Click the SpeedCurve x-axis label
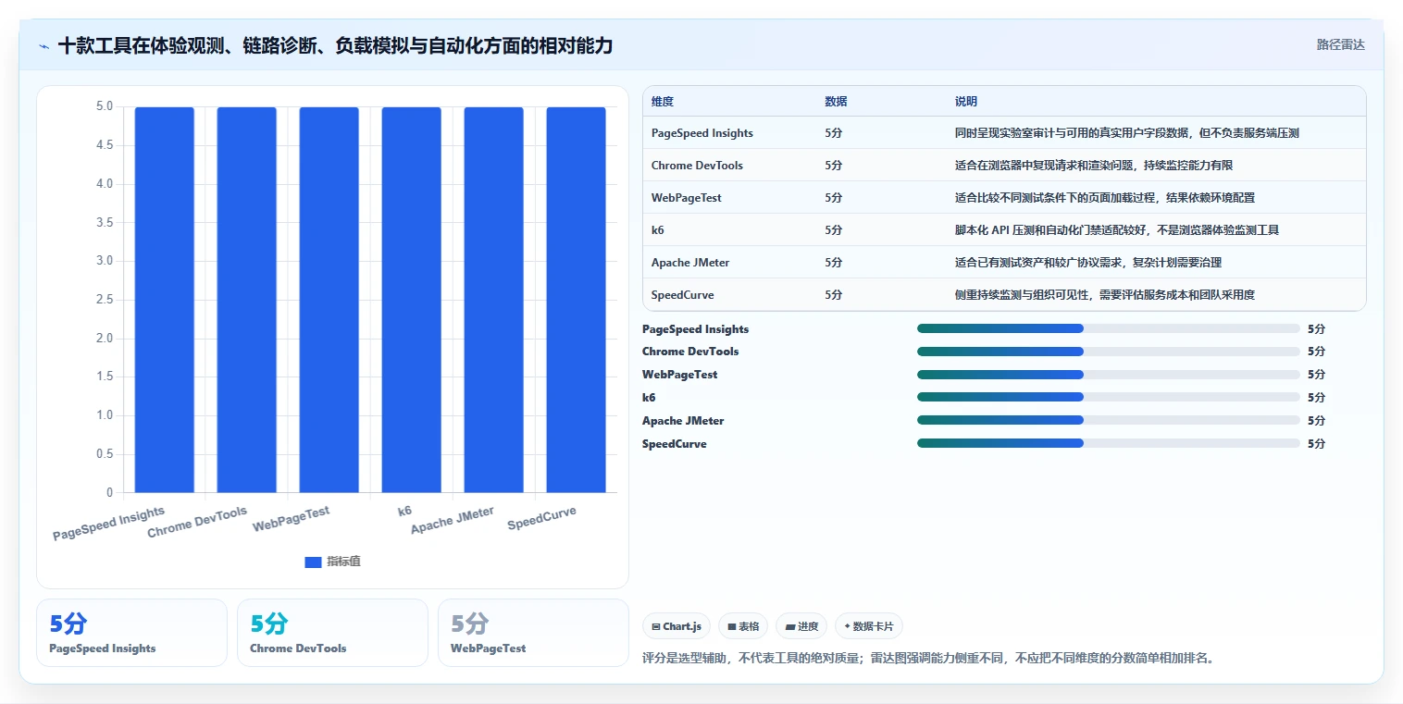Image resolution: width=1403 pixels, height=704 pixels. 542,519
